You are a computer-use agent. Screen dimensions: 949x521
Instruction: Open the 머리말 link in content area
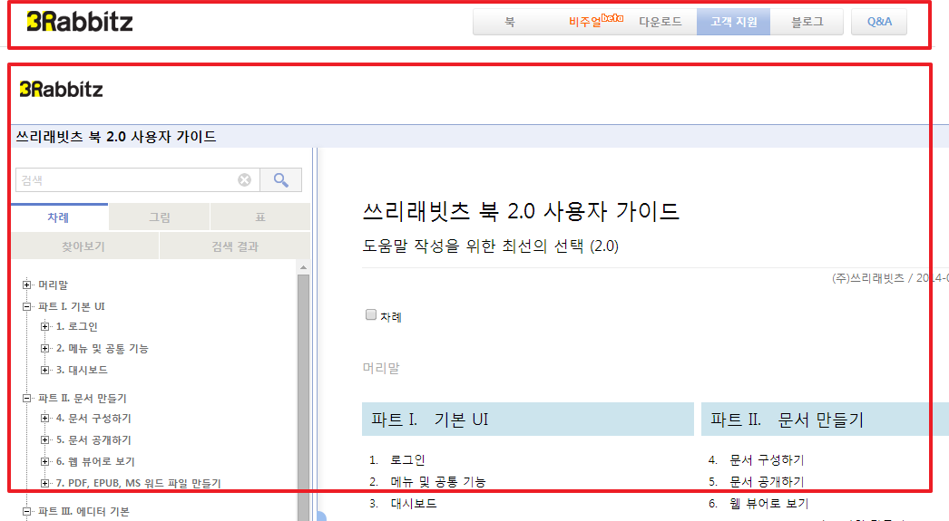(x=381, y=368)
